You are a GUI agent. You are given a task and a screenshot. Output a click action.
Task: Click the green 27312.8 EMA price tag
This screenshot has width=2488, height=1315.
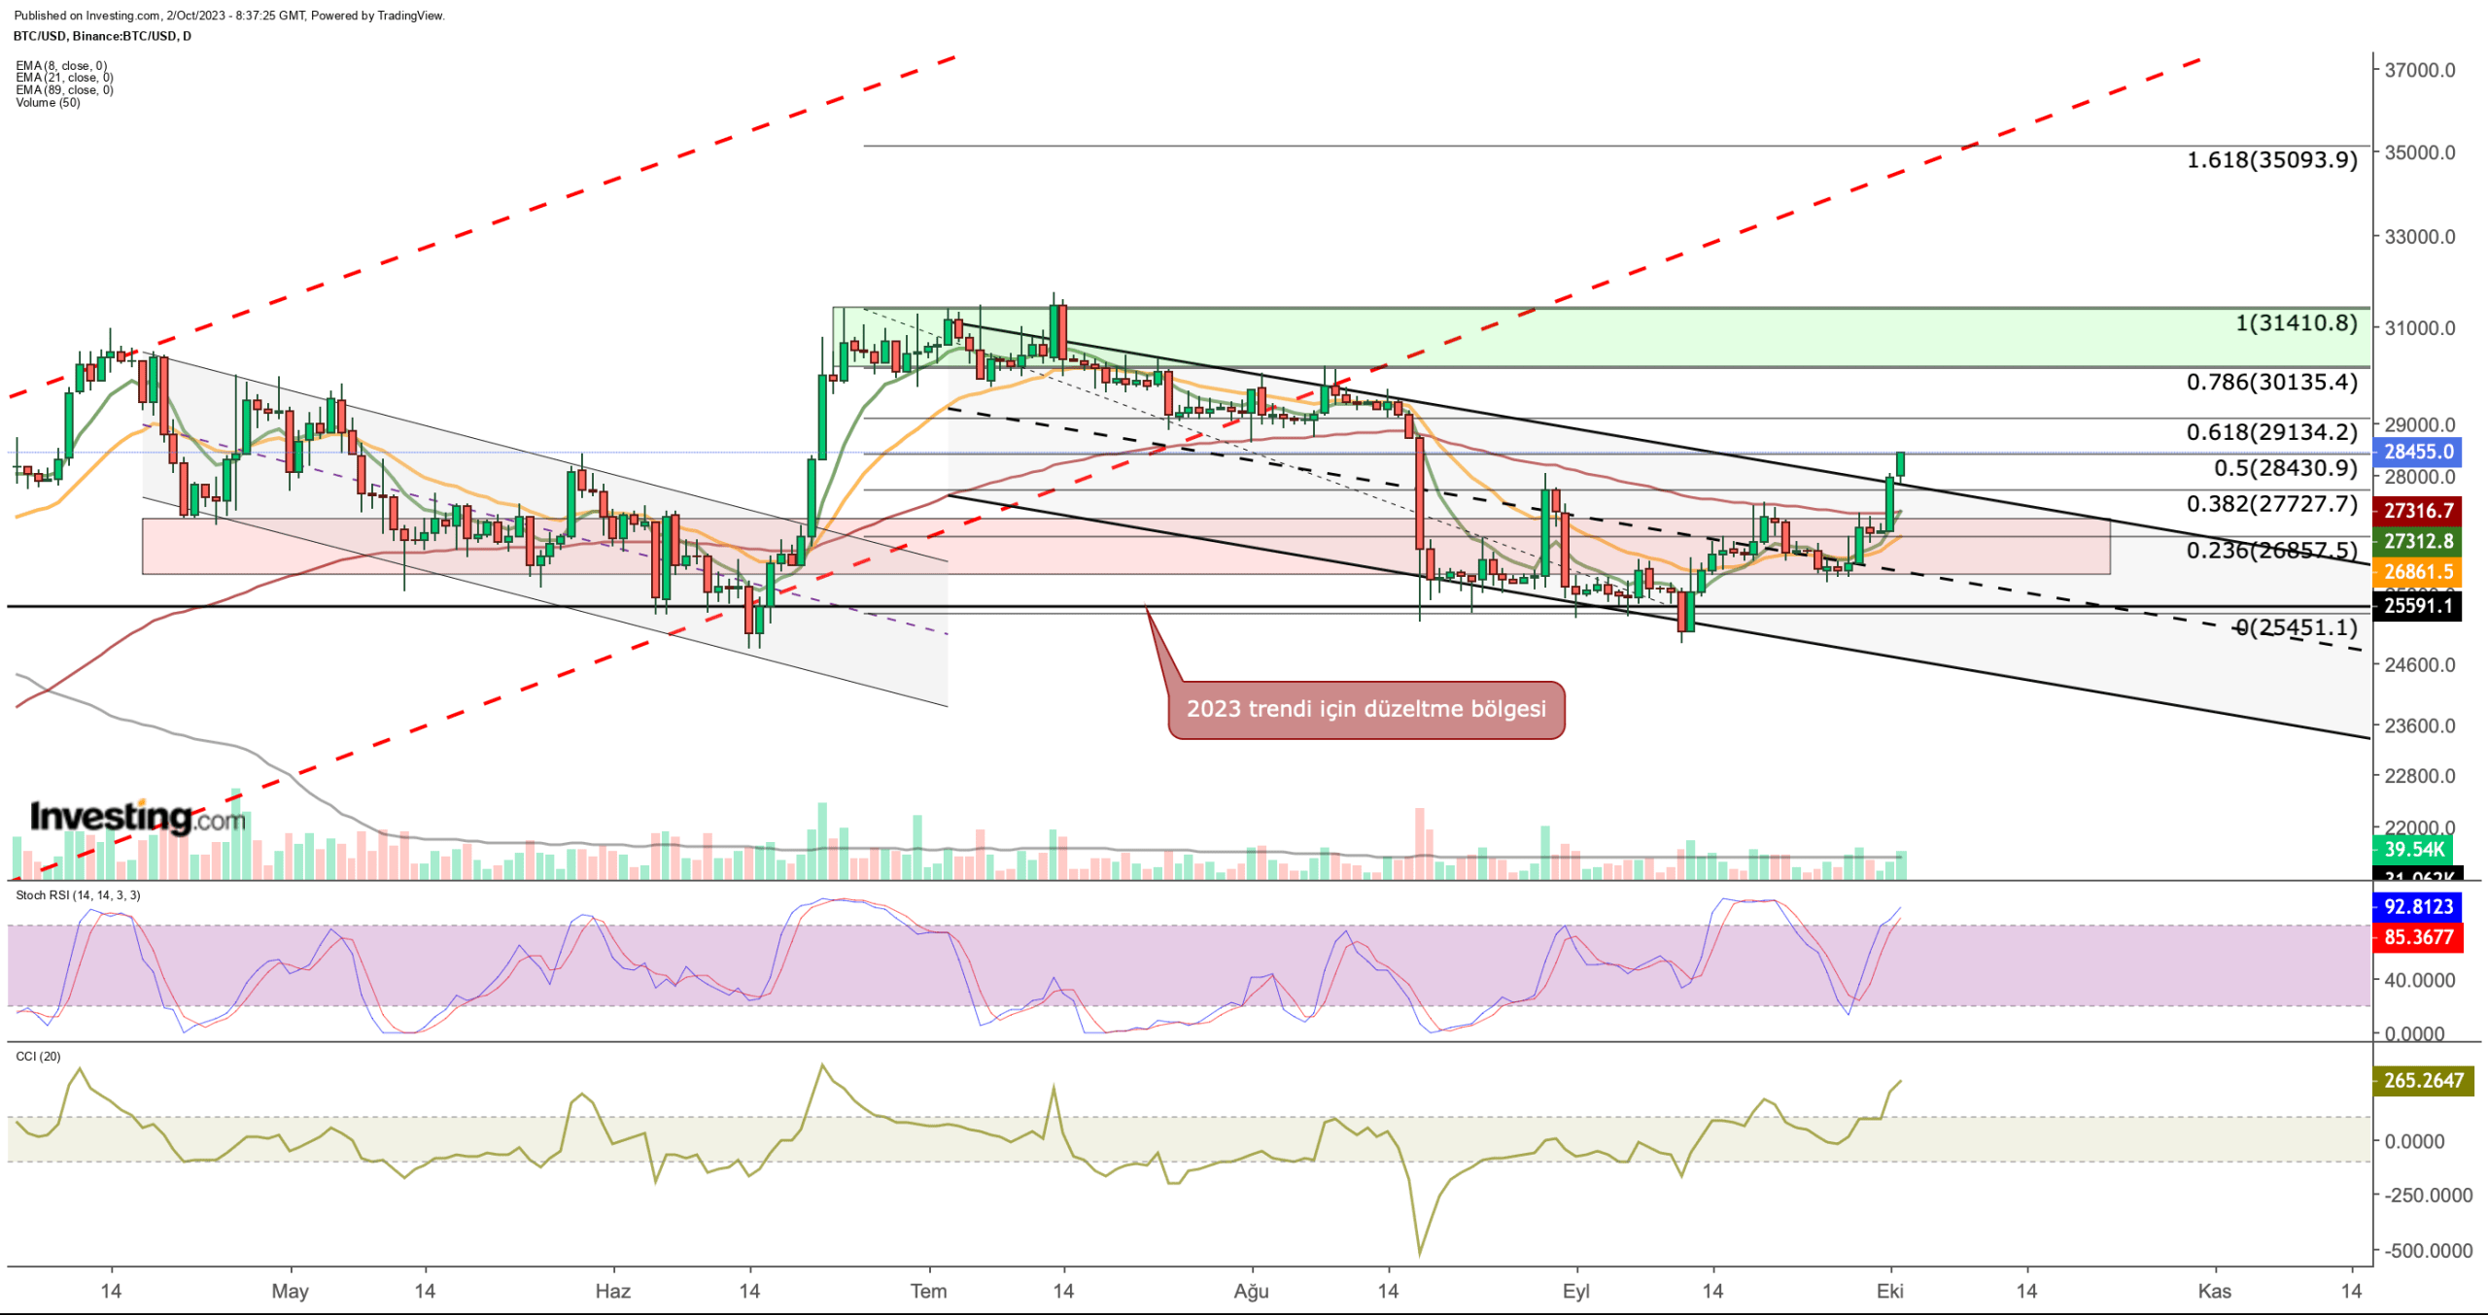point(2417,542)
